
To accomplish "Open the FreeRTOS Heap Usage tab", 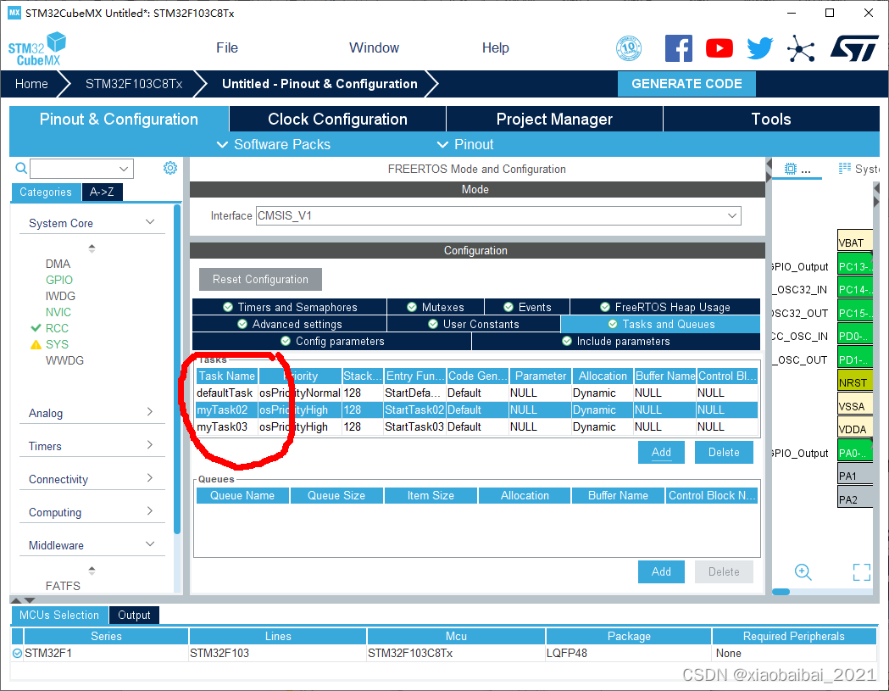I will [665, 307].
